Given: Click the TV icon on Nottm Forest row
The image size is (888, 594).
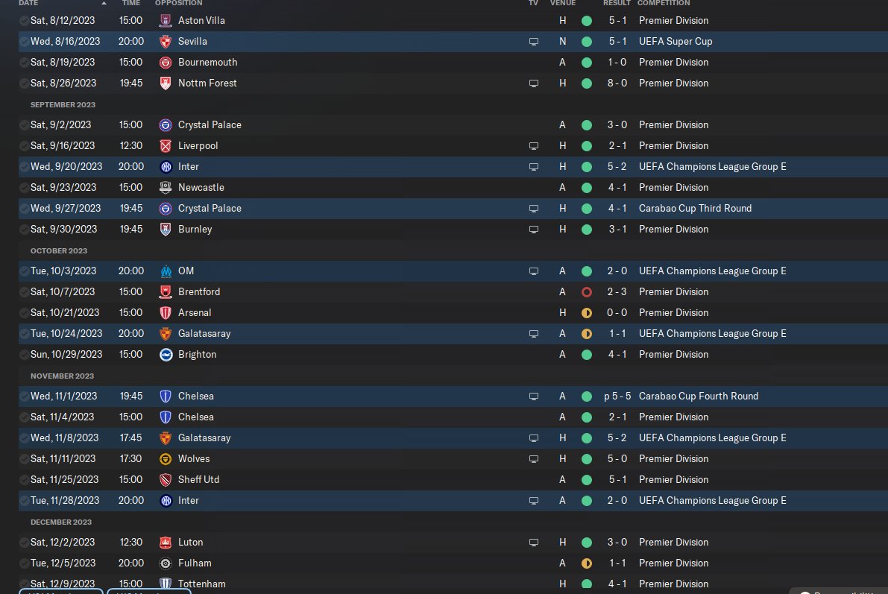Looking at the screenshot, I should pos(534,83).
